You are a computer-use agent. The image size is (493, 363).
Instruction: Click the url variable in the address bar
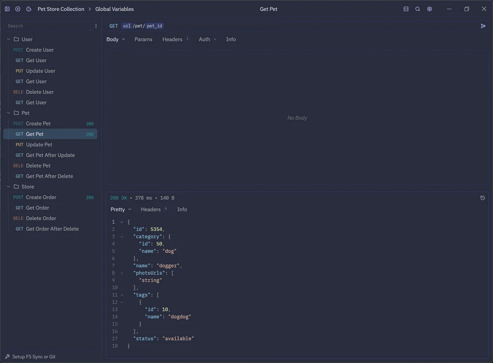(x=127, y=26)
